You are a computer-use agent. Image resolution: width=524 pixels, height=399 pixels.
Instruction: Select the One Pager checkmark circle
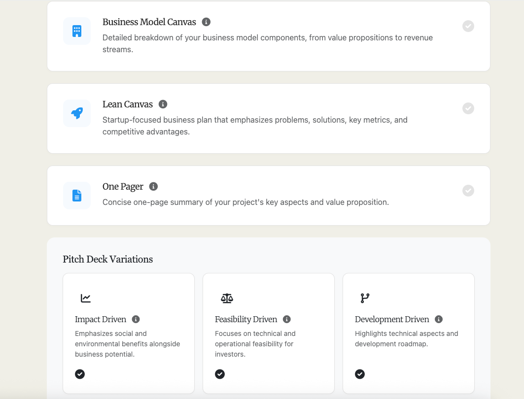point(468,191)
